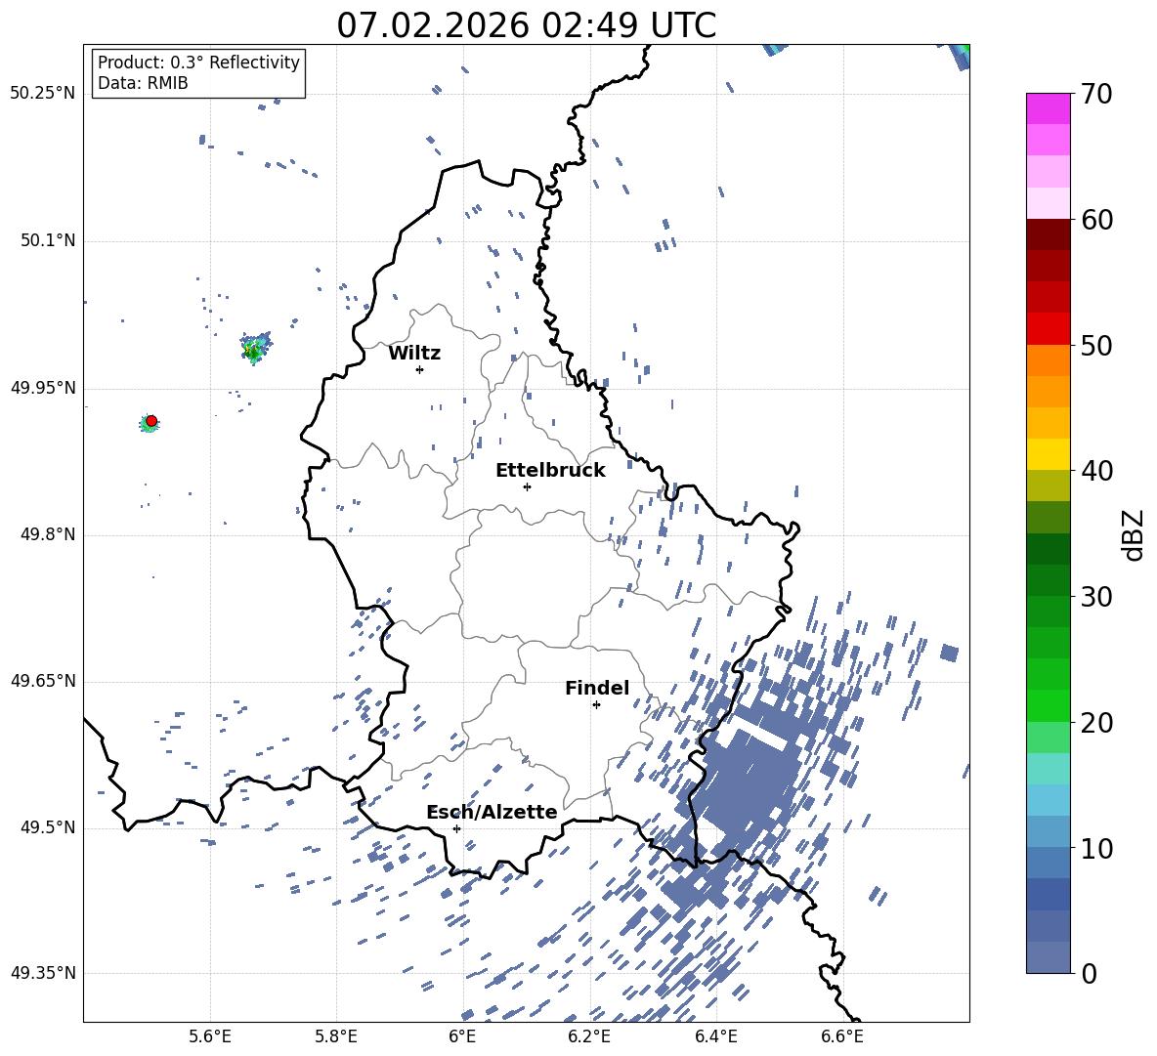Click the green radar echo cluster near 5.65°E
The image size is (1157, 1056).
[255, 348]
